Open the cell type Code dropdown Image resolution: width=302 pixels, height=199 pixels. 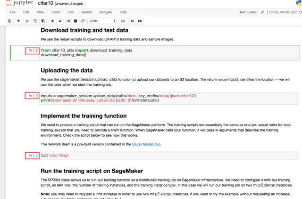[102, 21]
